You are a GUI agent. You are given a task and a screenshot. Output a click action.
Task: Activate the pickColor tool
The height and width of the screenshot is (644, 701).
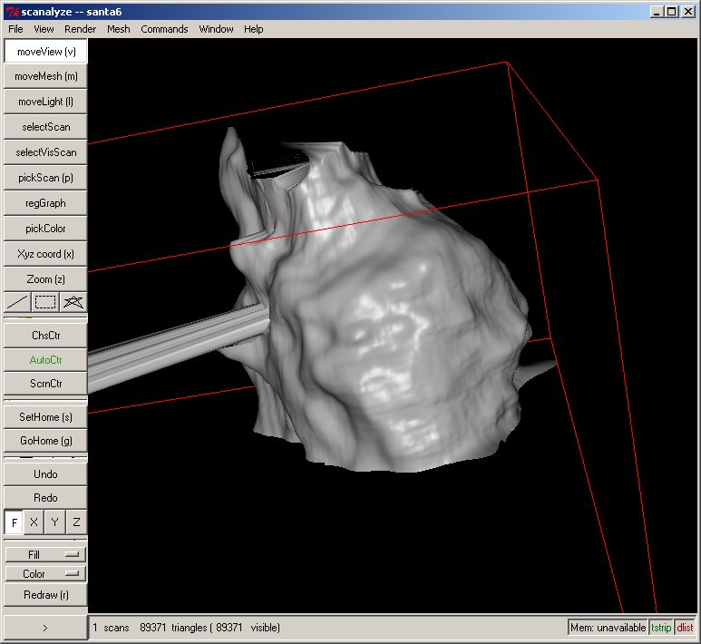[x=45, y=229]
